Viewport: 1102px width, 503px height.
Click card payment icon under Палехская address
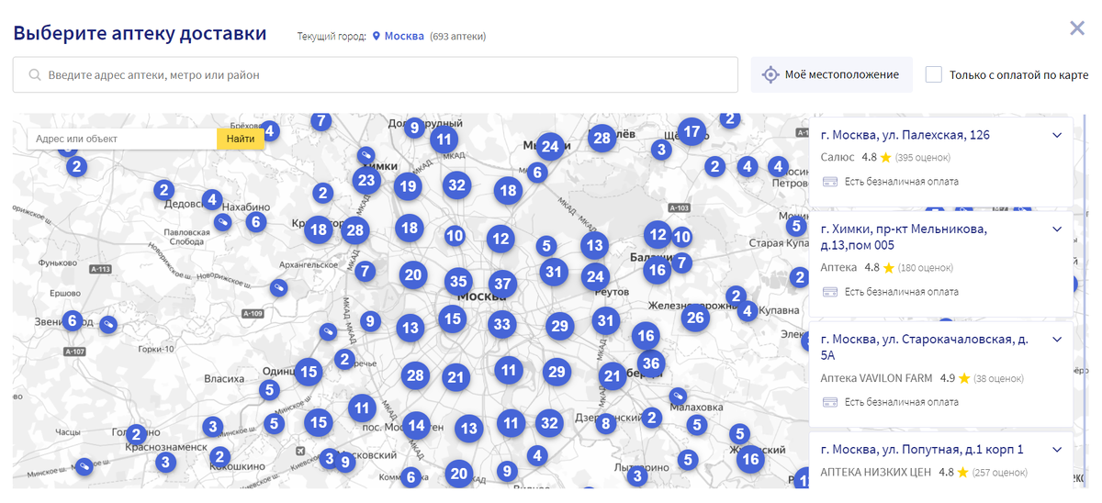(x=829, y=182)
